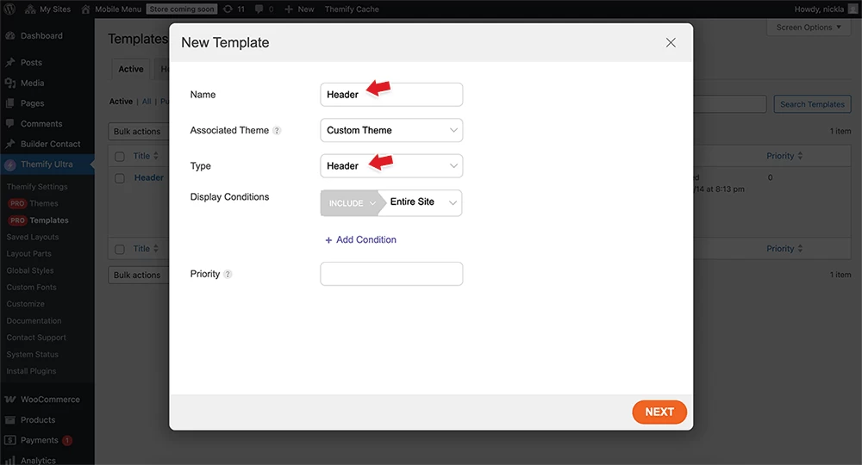Check the Header row checkbox

pyautogui.click(x=120, y=178)
